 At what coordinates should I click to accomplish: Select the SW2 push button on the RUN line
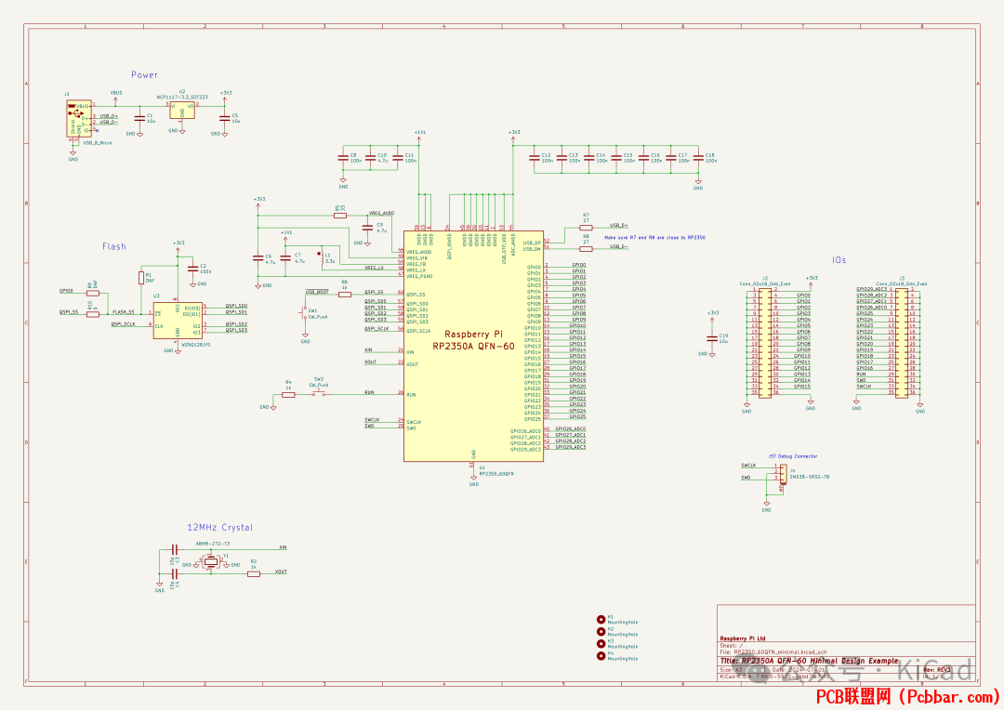(318, 393)
